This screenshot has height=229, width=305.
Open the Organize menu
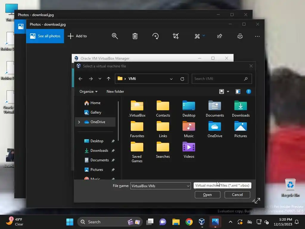tap(88, 92)
